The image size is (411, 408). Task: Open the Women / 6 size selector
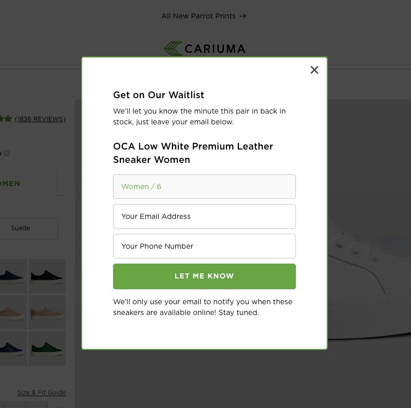pos(204,187)
